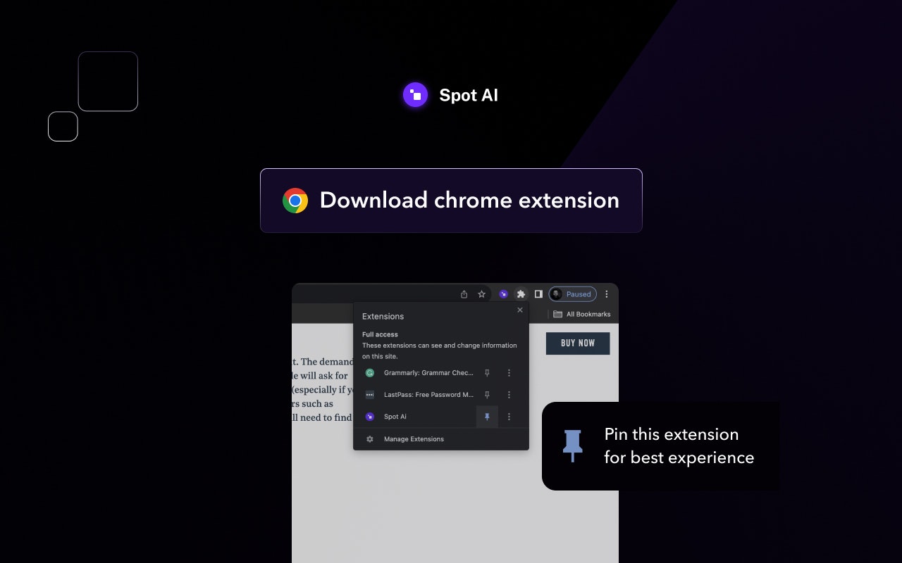Click the Full access label
This screenshot has width=902, height=563.
coord(380,334)
